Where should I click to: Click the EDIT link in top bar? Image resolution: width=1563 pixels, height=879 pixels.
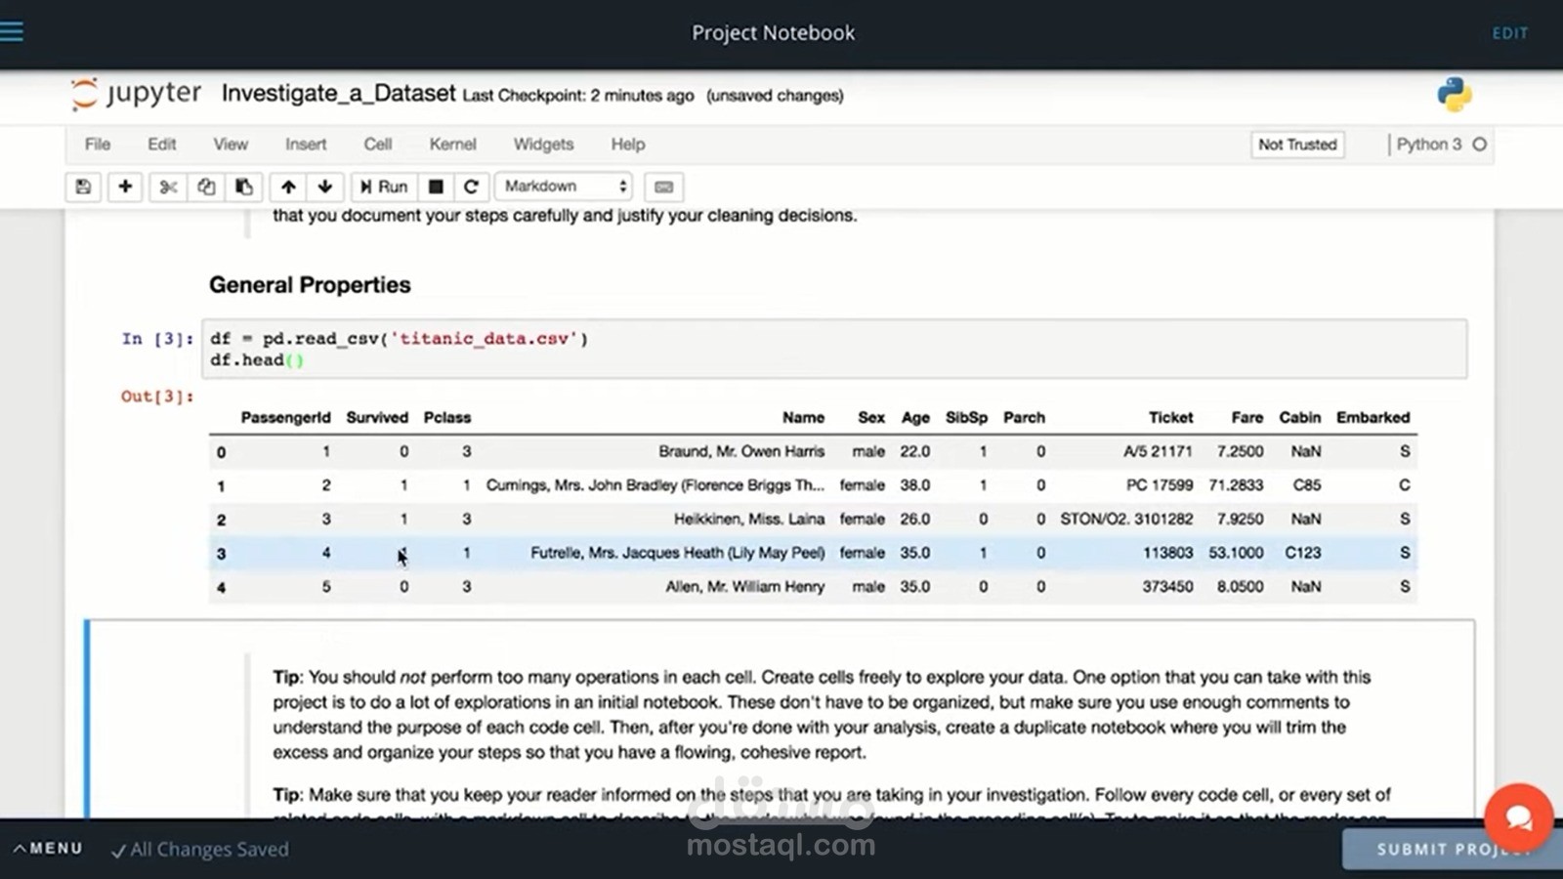[1510, 32]
